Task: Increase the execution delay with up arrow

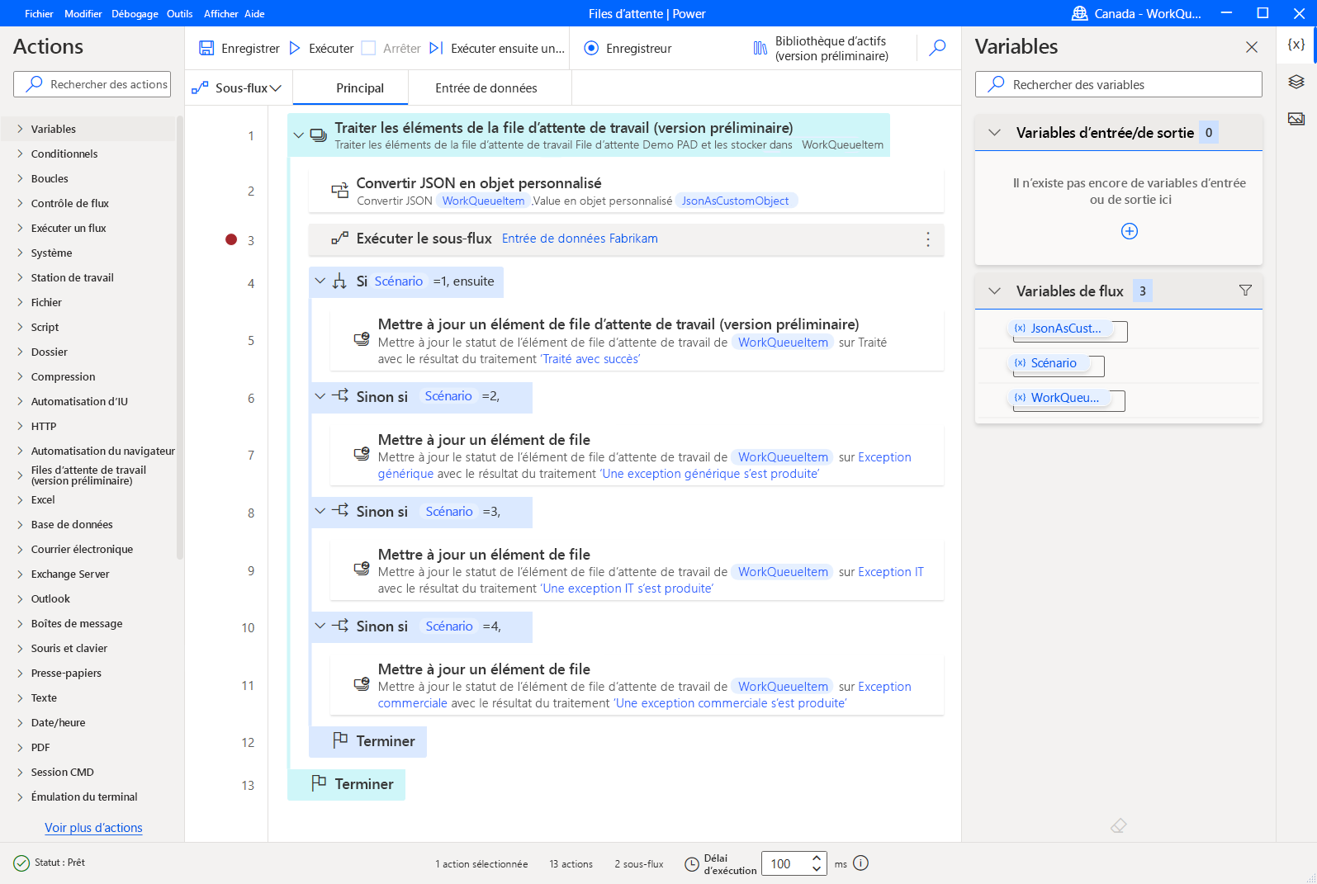Action: pos(817,858)
